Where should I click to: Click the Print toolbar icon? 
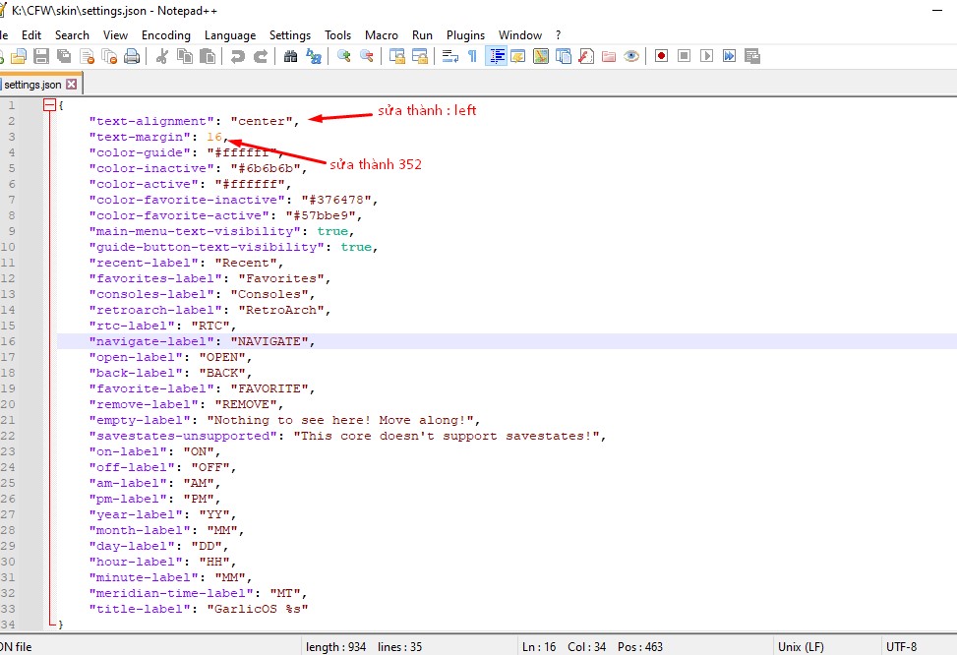132,57
